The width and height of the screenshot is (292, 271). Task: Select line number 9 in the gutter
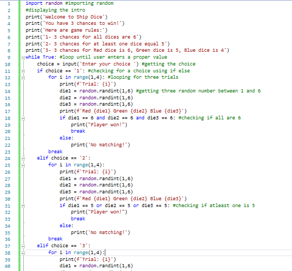[9, 58]
